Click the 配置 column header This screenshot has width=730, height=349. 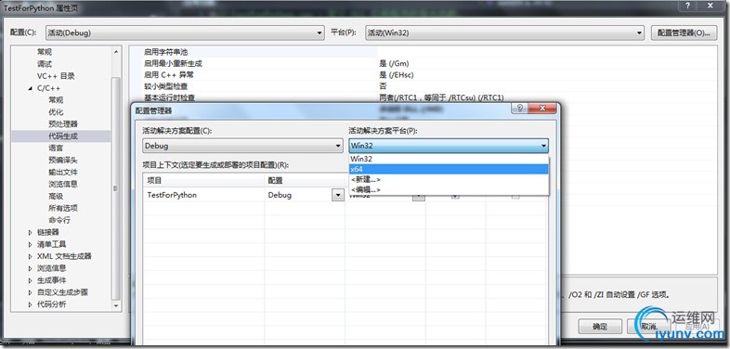coord(305,181)
